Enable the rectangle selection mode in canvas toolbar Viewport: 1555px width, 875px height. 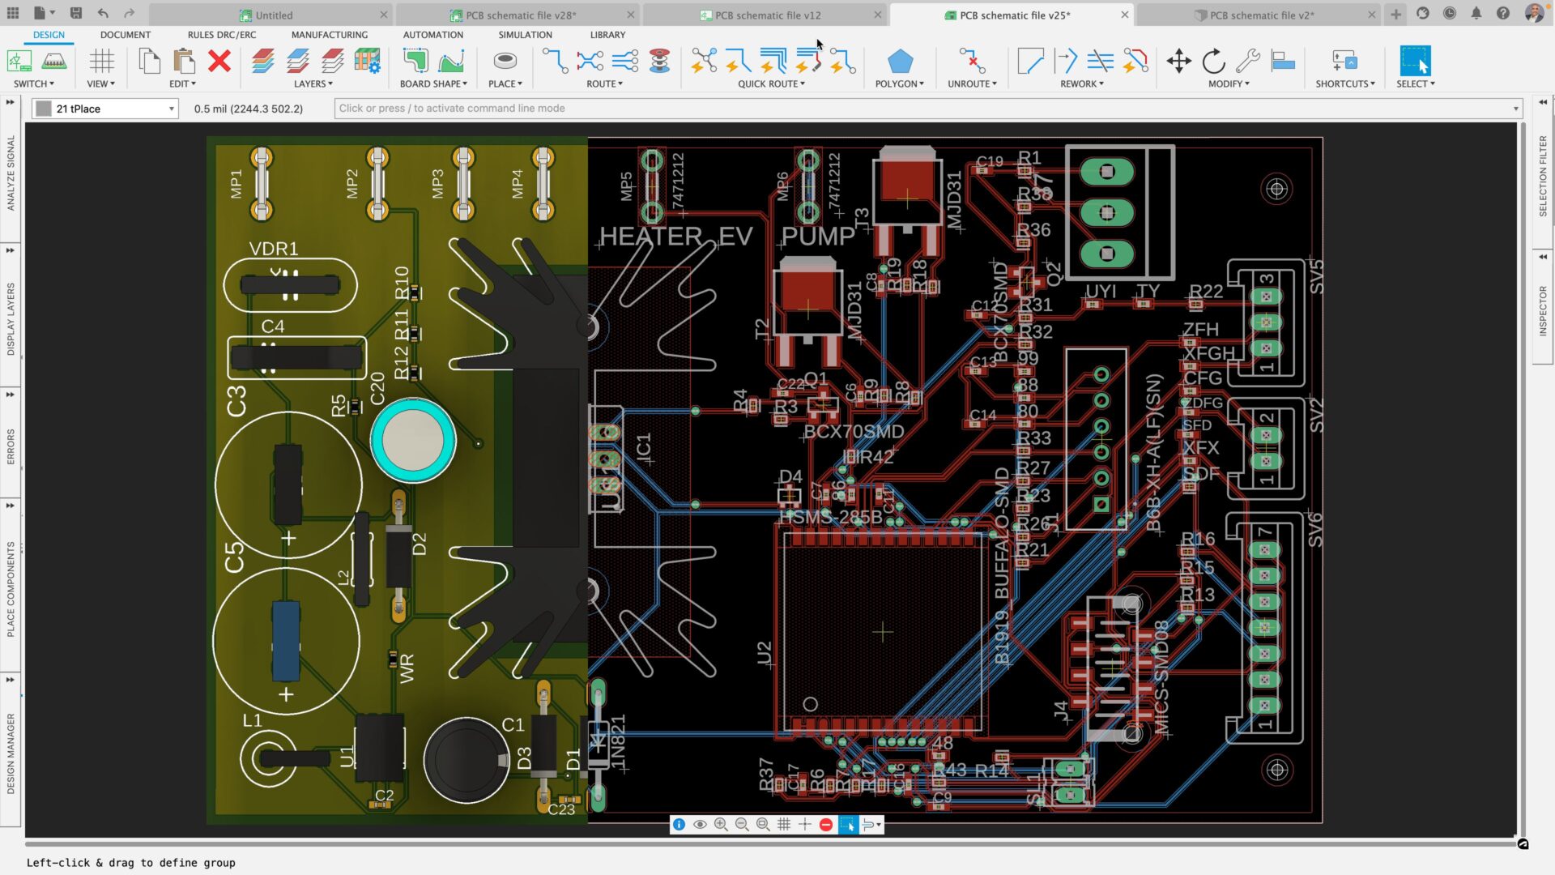tap(848, 824)
